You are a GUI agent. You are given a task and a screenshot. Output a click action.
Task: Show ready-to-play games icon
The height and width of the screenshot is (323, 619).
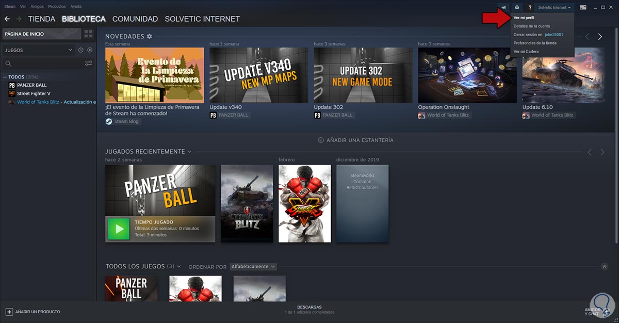90,50
